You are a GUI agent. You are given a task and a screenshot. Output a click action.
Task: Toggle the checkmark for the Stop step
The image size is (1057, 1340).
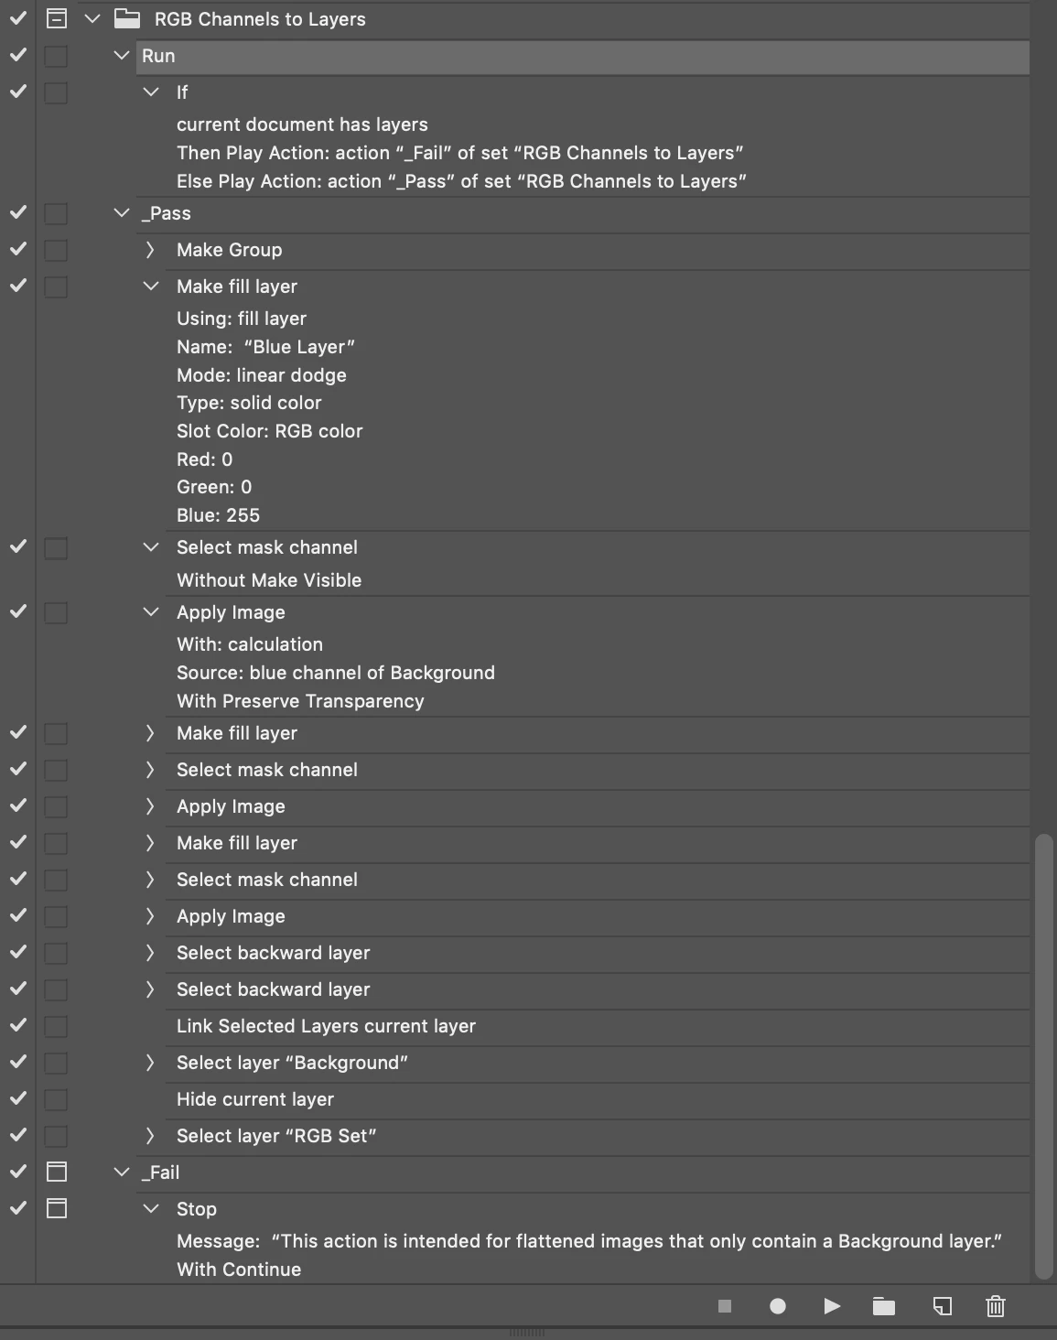[17, 1208]
